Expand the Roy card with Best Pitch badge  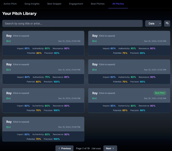coord(129,95)
